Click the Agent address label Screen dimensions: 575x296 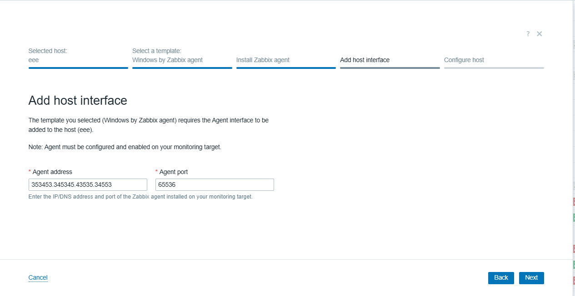point(52,172)
